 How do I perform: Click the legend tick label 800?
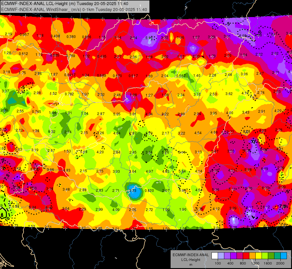click(243, 263)
